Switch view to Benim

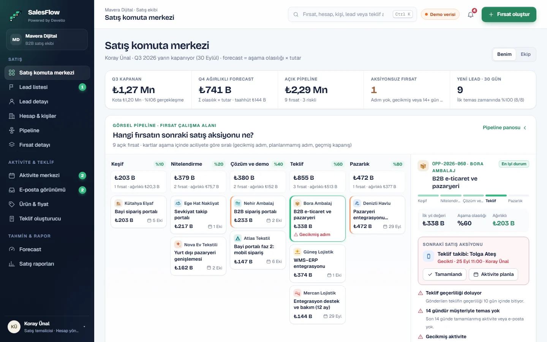504,54
